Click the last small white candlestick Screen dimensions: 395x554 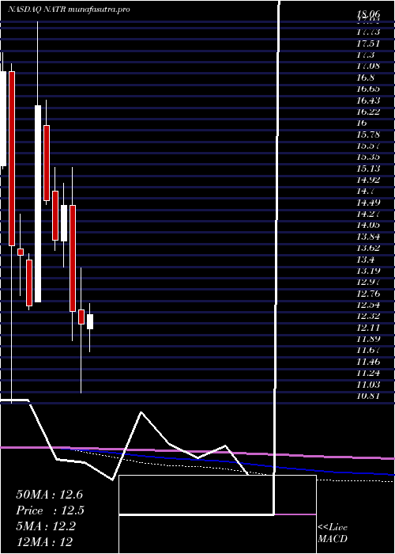90,321
